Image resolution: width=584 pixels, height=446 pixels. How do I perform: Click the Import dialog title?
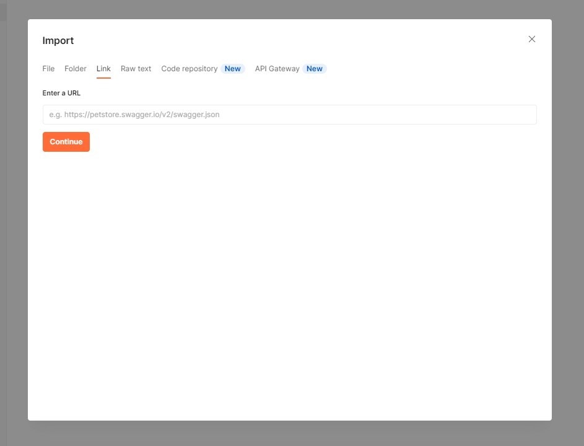pos(58,41)
